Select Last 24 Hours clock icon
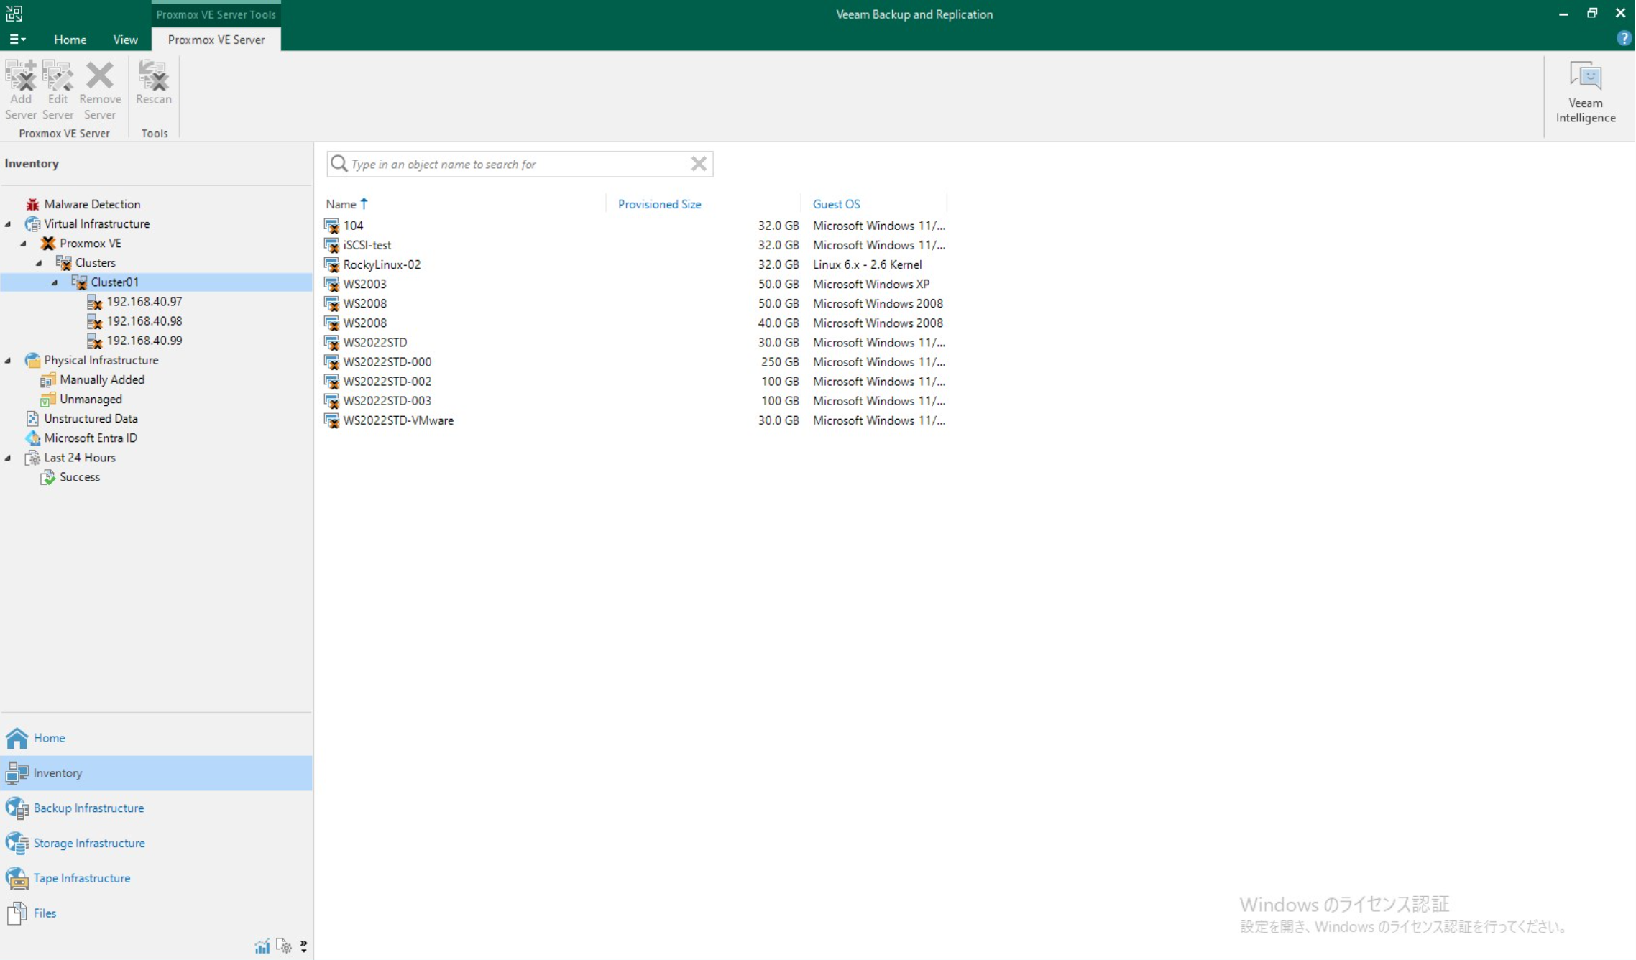This screenshot has height=960, width=1636. click(x=32, y=458)
